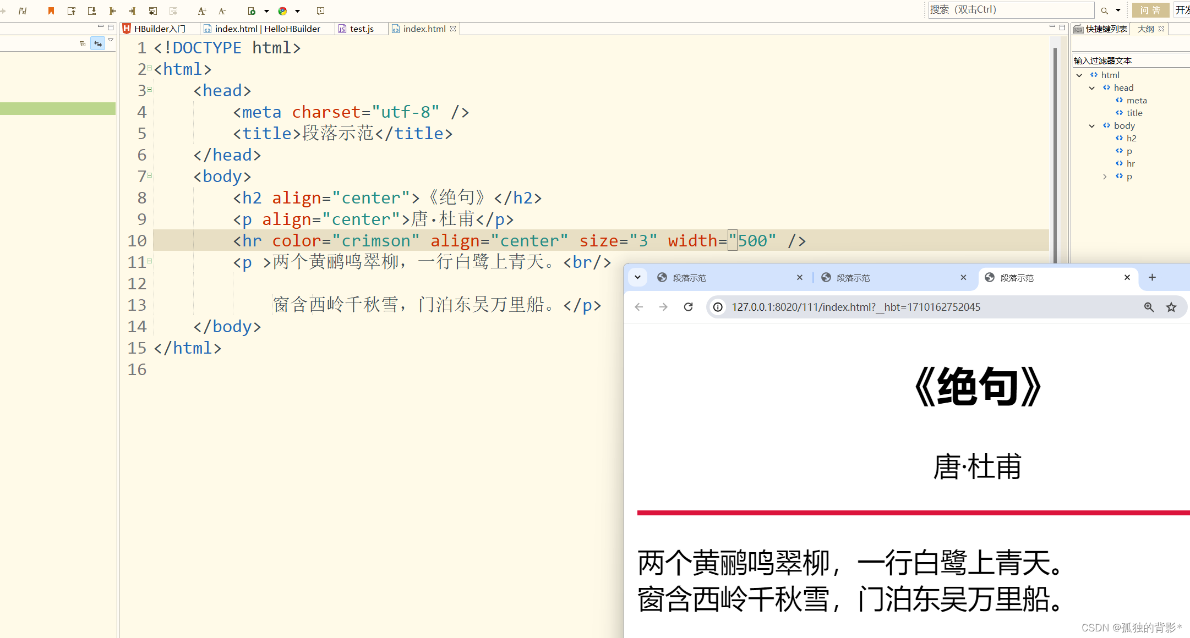Click the browser zoom magnifier icon
1190x638 pixels.
coord(1149,307)
